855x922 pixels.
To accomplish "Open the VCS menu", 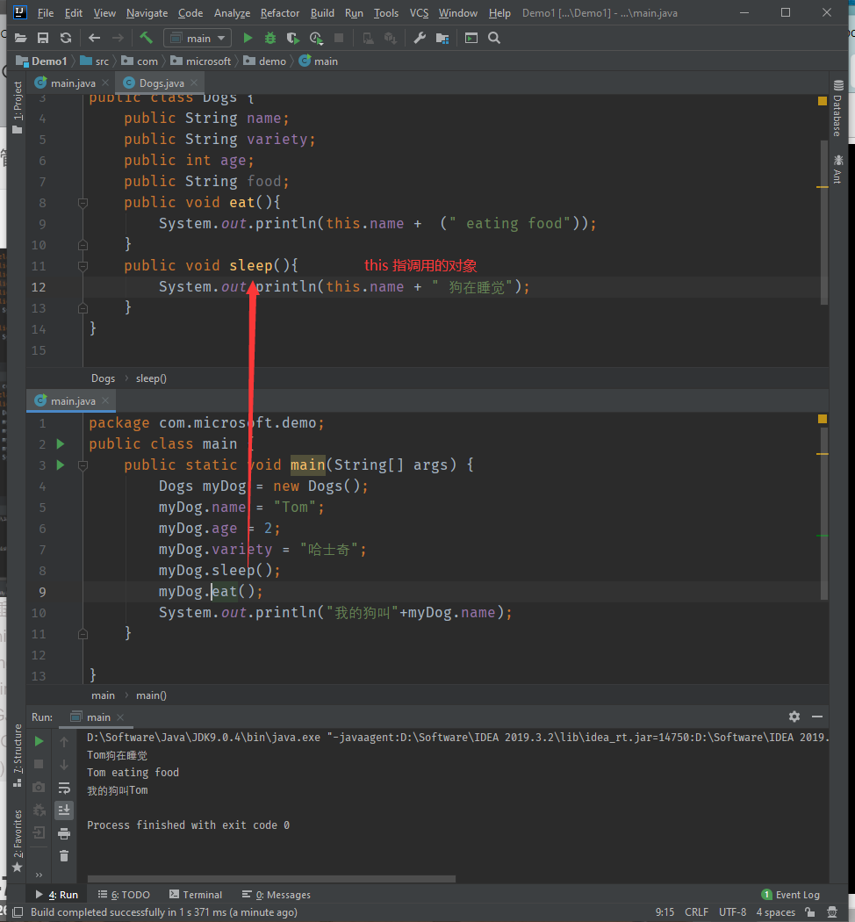I will click(x=419, y=13).
